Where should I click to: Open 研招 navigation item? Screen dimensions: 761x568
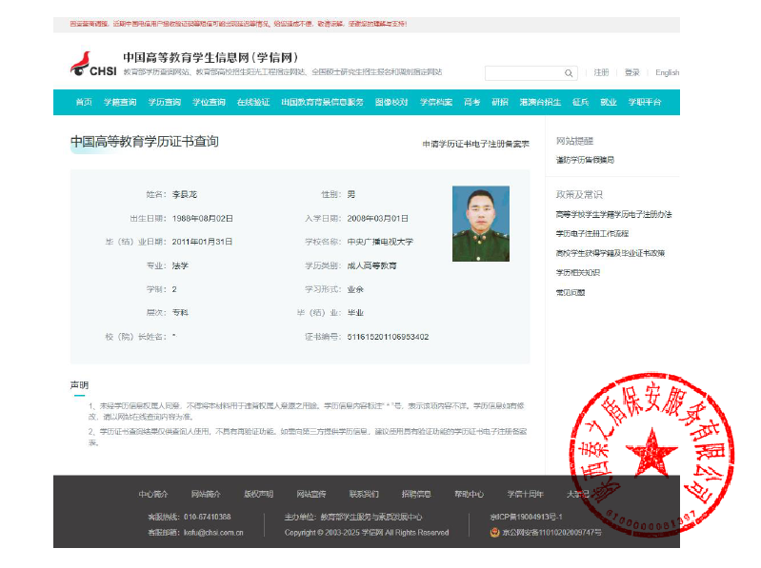tap(500, 102)
